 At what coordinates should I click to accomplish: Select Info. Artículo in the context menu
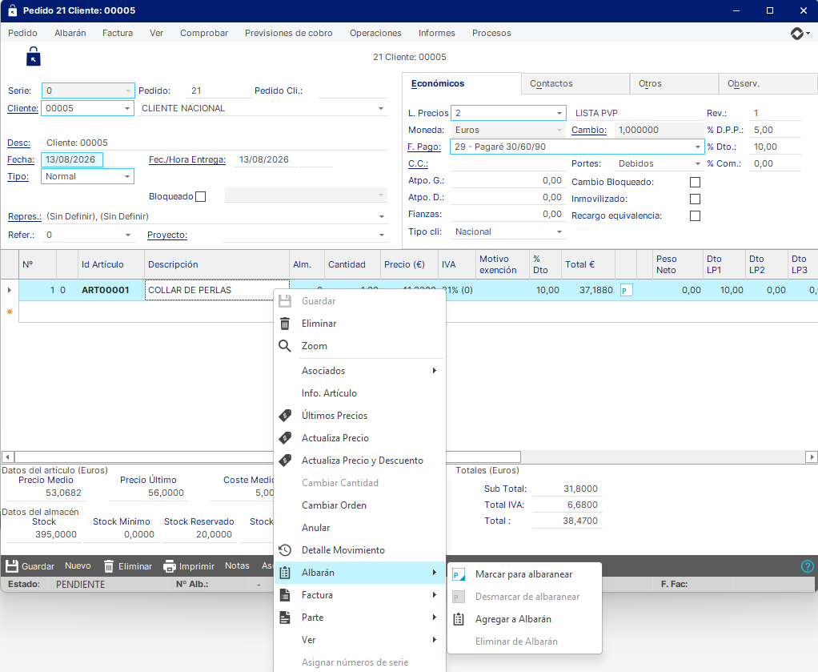click(360, 393)
